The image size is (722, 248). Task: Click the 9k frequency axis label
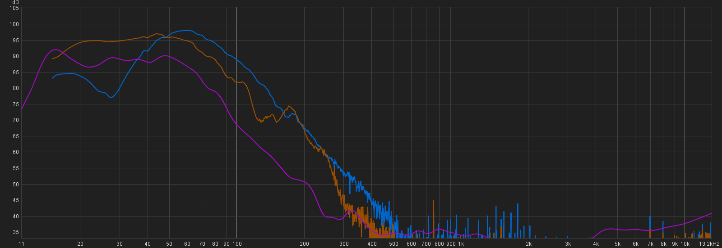coord(675,244)
